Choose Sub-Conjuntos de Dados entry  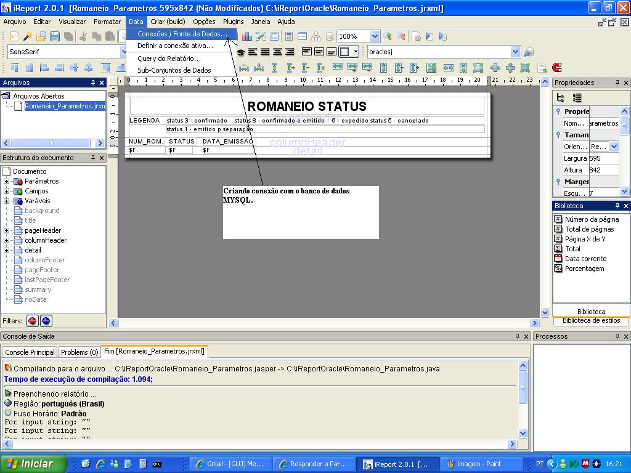[x=174, y=70]
